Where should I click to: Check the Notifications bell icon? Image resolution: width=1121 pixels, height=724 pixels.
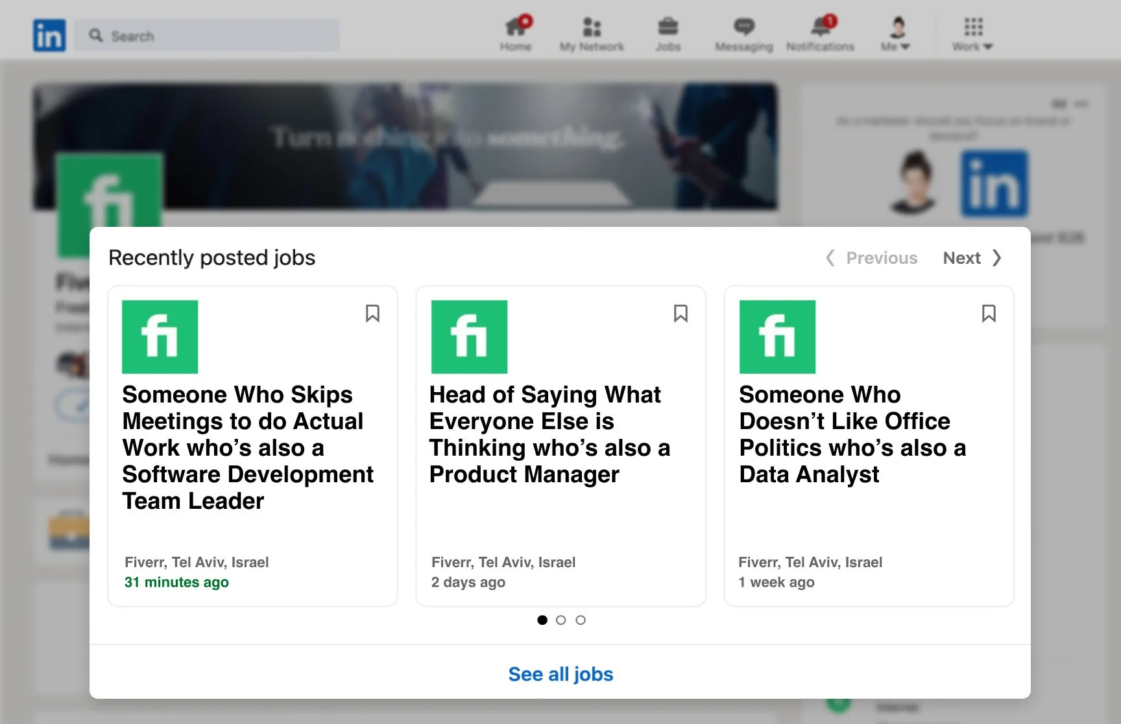point(820,34)
